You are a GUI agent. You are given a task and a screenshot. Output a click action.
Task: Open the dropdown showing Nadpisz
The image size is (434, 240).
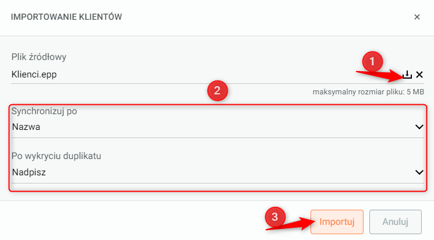coord(210,172)
